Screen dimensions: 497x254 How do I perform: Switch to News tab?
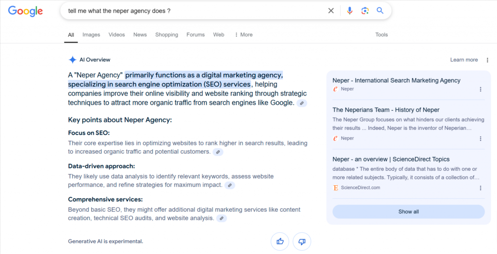click(140, 35)
